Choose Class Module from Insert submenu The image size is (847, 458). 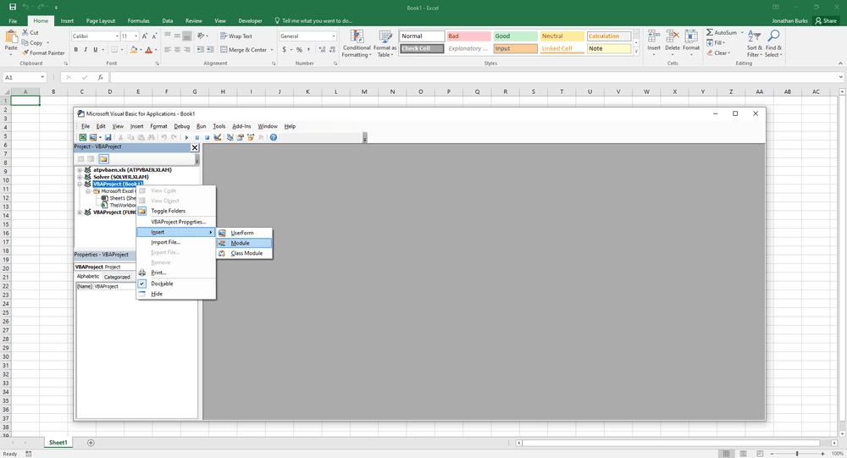point(244,253)
